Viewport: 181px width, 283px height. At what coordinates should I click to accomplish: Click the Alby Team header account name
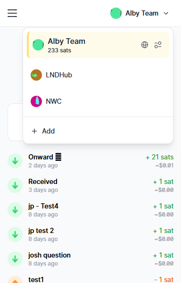coord(142,13)
